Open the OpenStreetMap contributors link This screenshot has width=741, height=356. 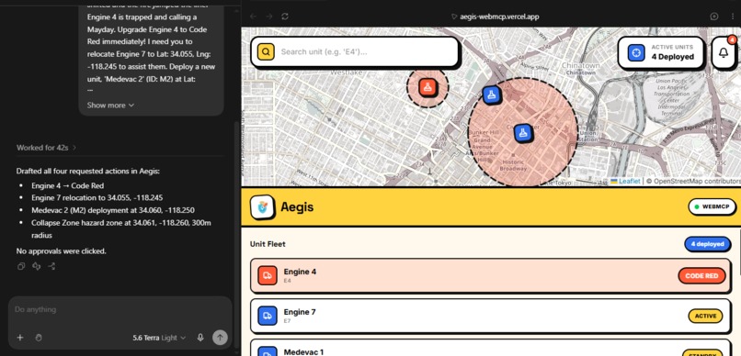697,181
